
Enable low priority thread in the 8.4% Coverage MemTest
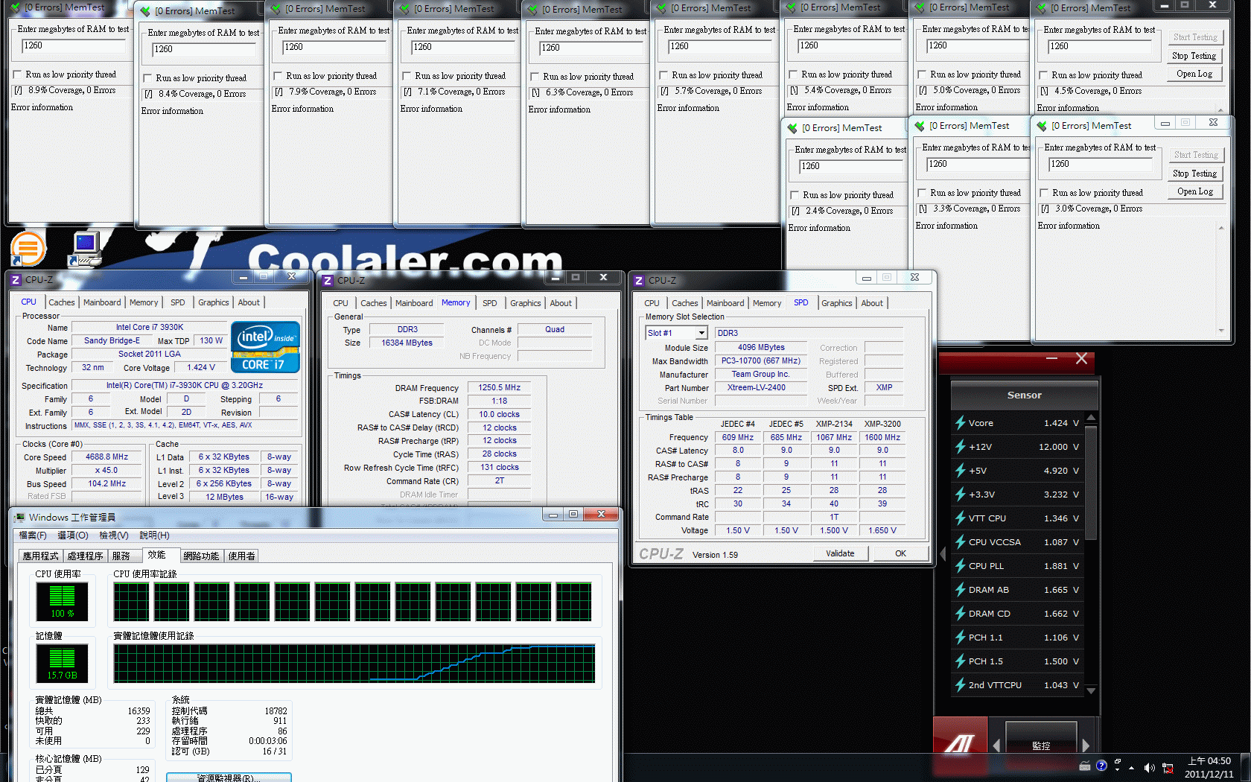click(x=147, y=78)
